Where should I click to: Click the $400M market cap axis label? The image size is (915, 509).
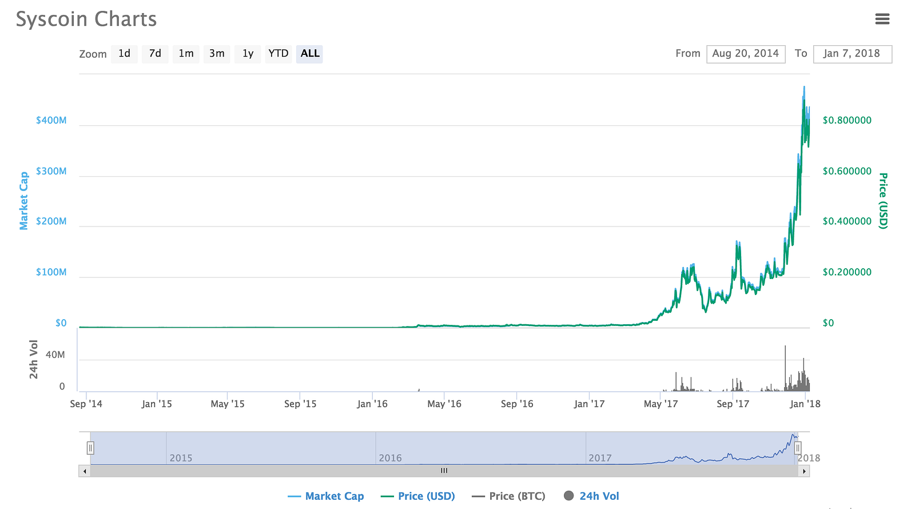click(x=51, y=121)
